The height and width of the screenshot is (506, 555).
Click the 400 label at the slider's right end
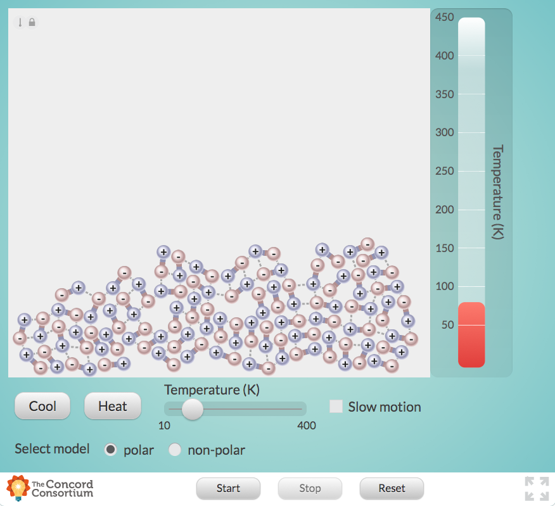tap(307, 426)
